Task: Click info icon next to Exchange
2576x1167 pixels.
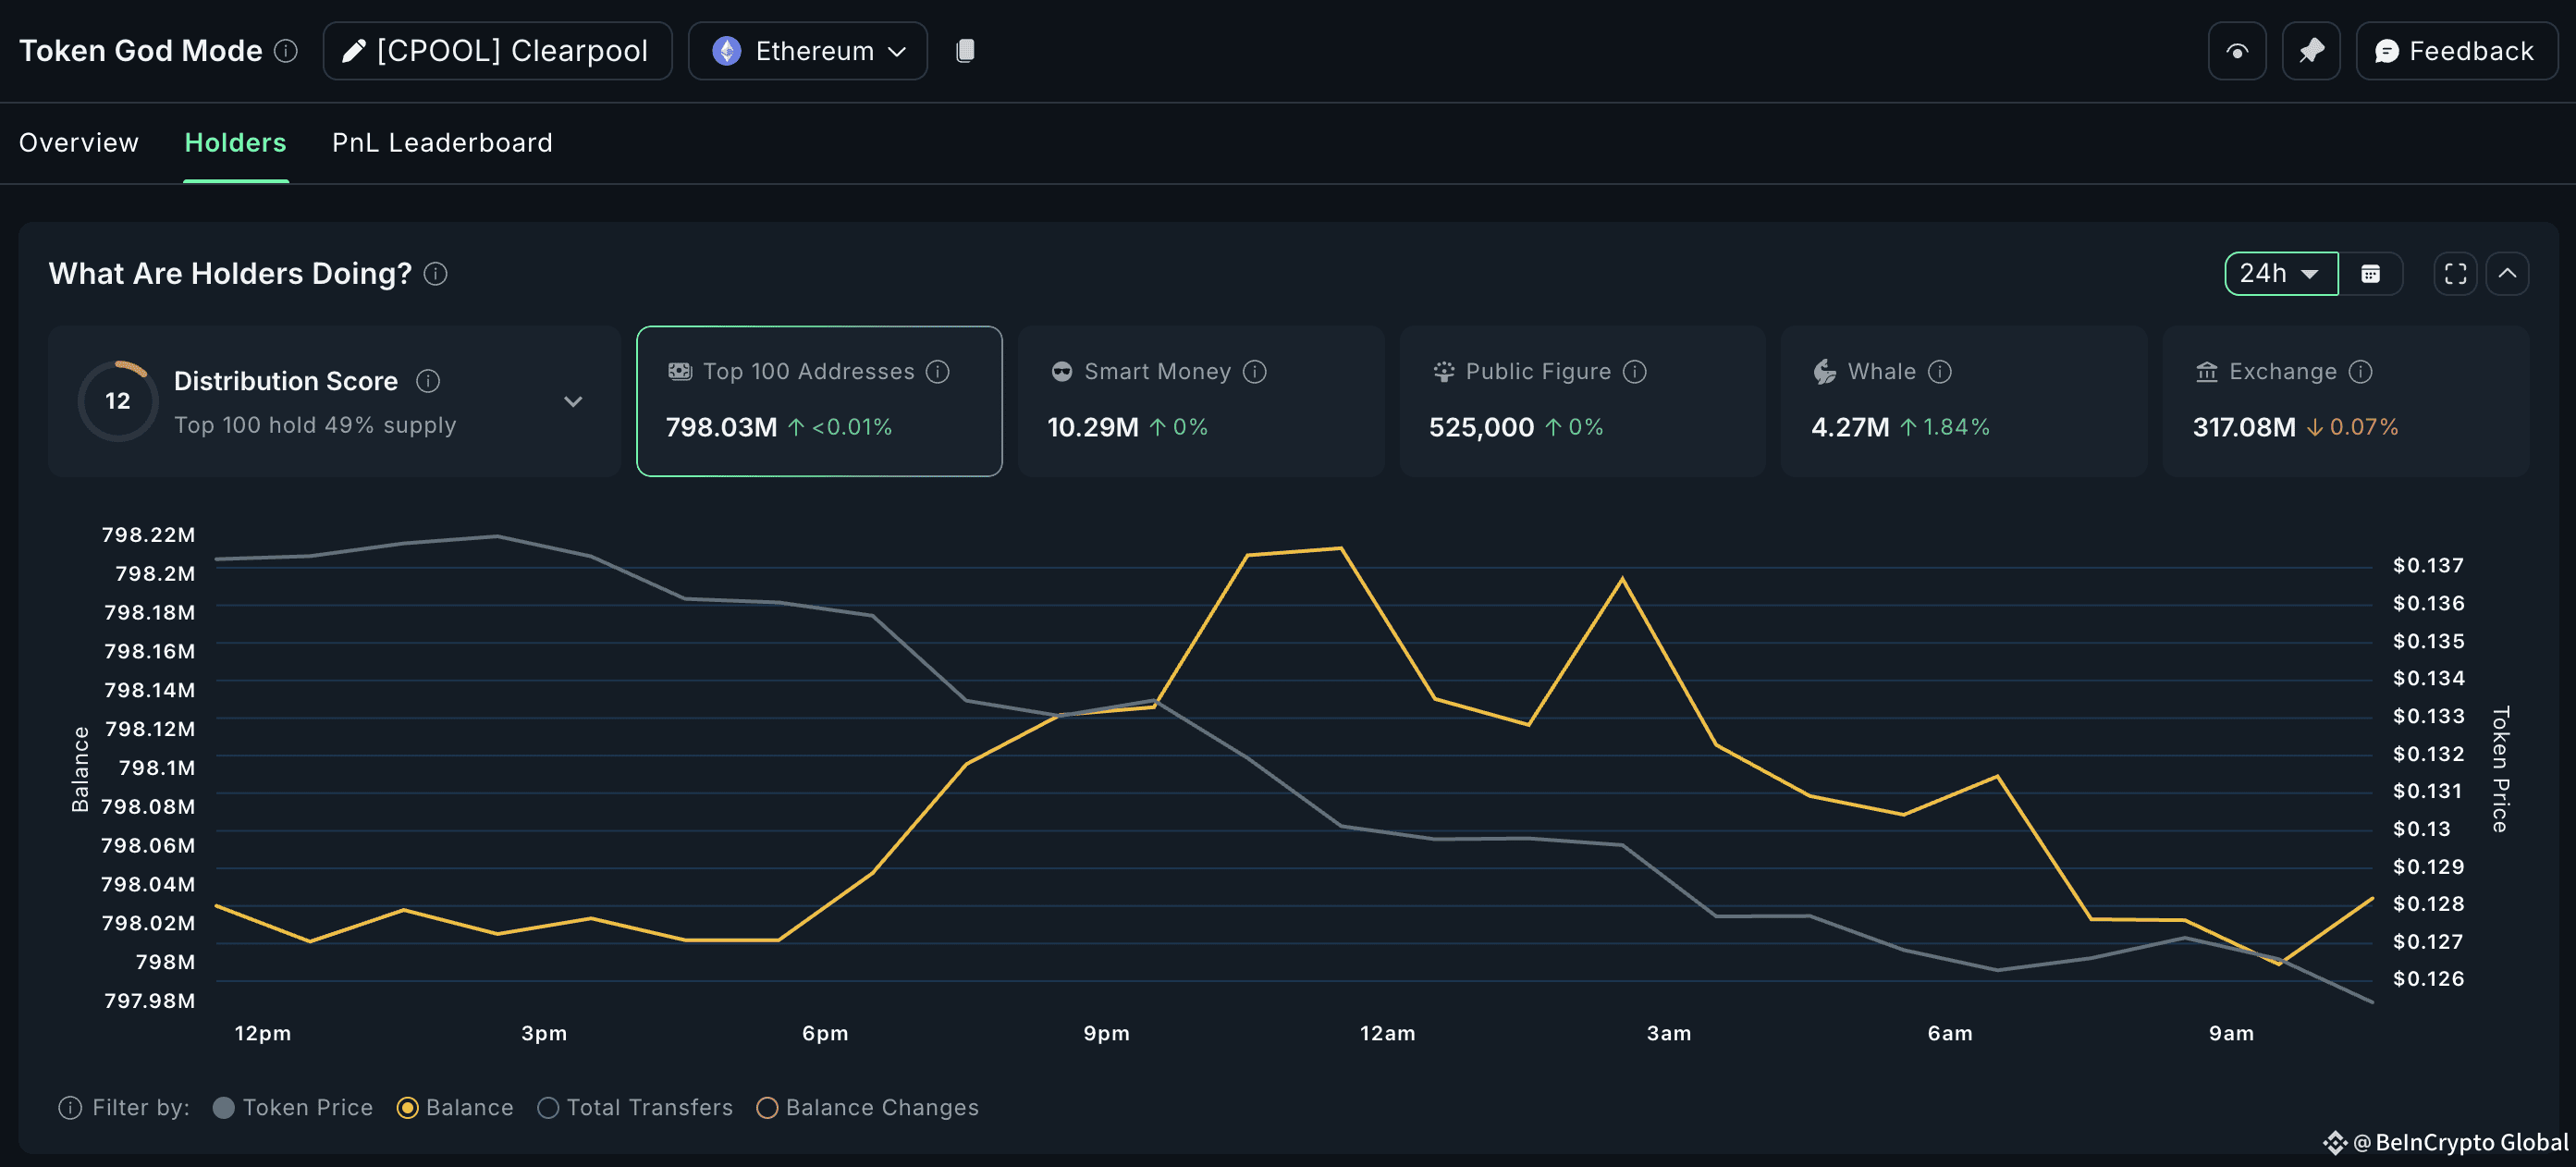Action: tap(2360, 372)
